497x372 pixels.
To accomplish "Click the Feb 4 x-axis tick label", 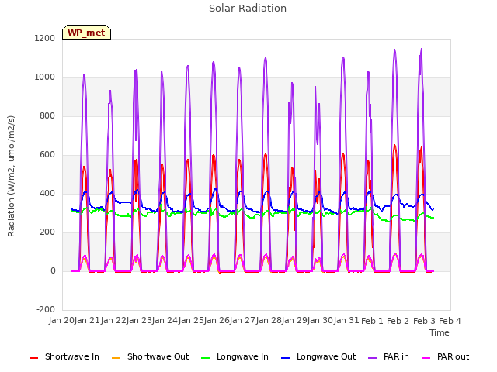I will tap(450, 321).
